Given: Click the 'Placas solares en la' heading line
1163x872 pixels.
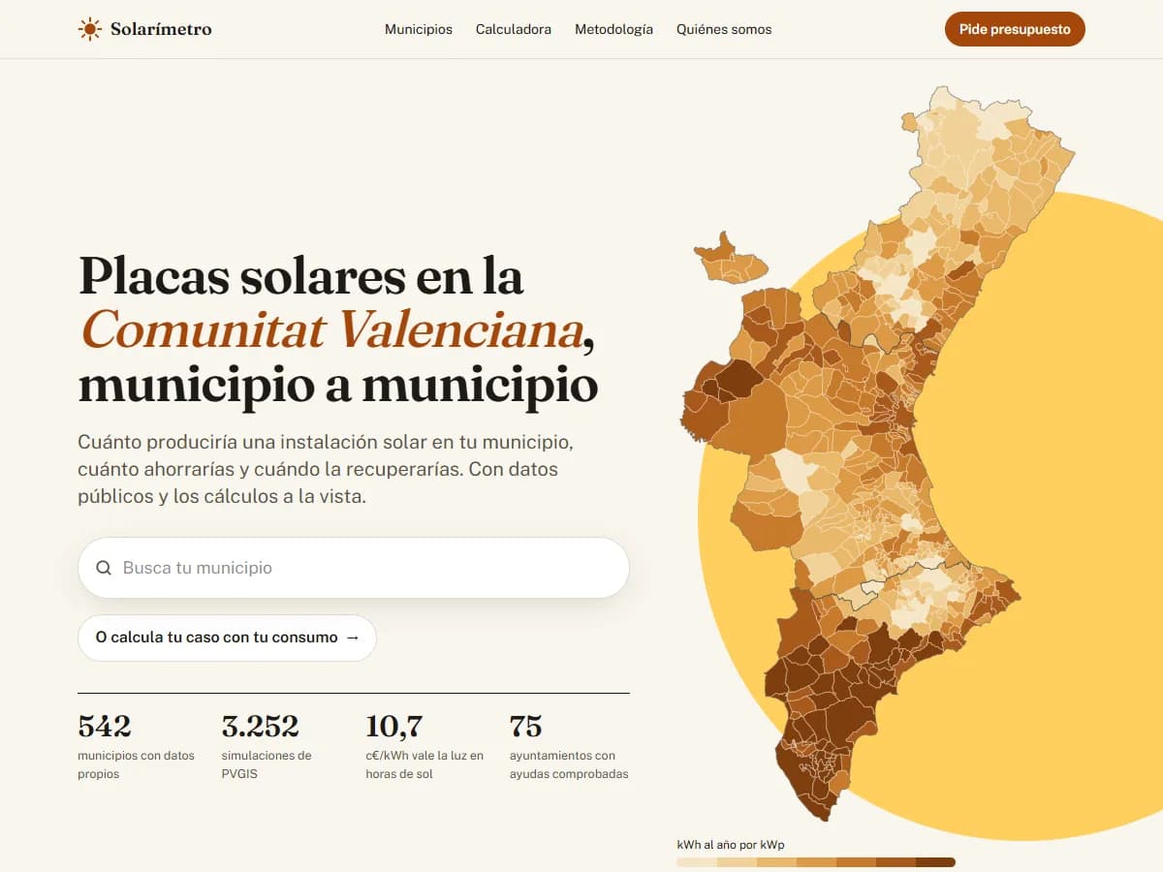Looking at the screenshot, I should tap(301, 275).
